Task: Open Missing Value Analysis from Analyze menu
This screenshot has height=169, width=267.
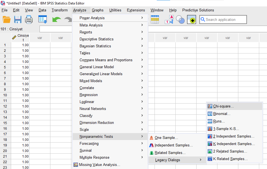Action: [x=99, y=165]
